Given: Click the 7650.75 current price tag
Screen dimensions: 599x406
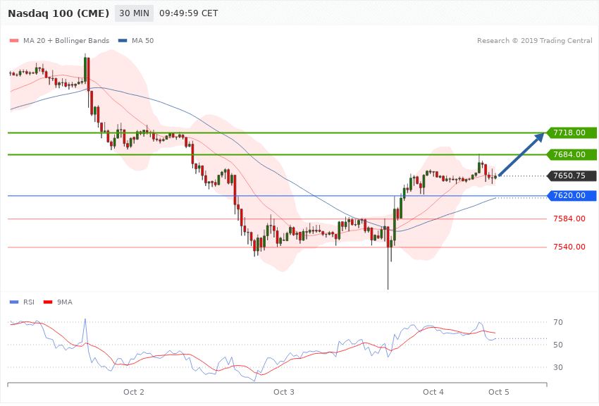Looking at the screenshot, I should coord(572,176).
